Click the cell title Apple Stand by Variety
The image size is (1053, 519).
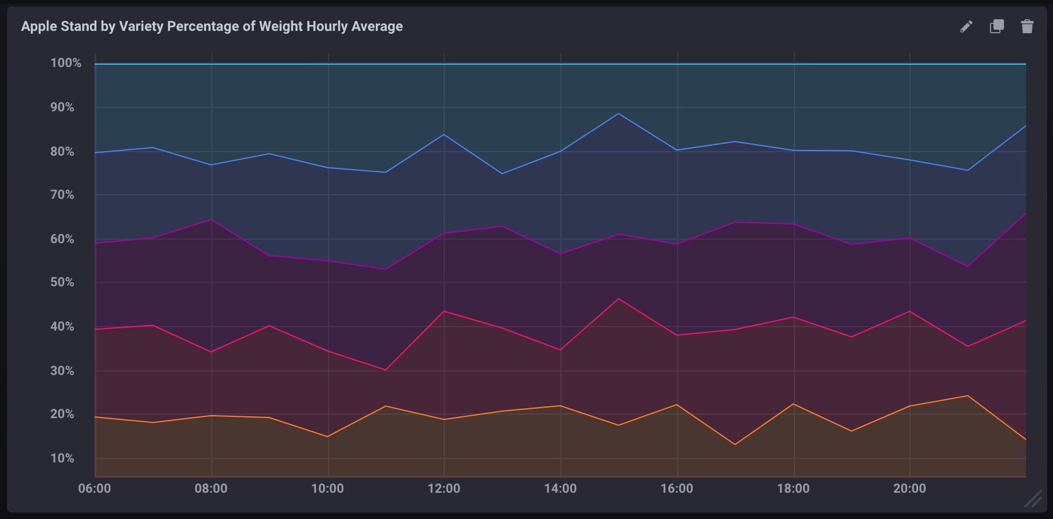tap(212, 26)
